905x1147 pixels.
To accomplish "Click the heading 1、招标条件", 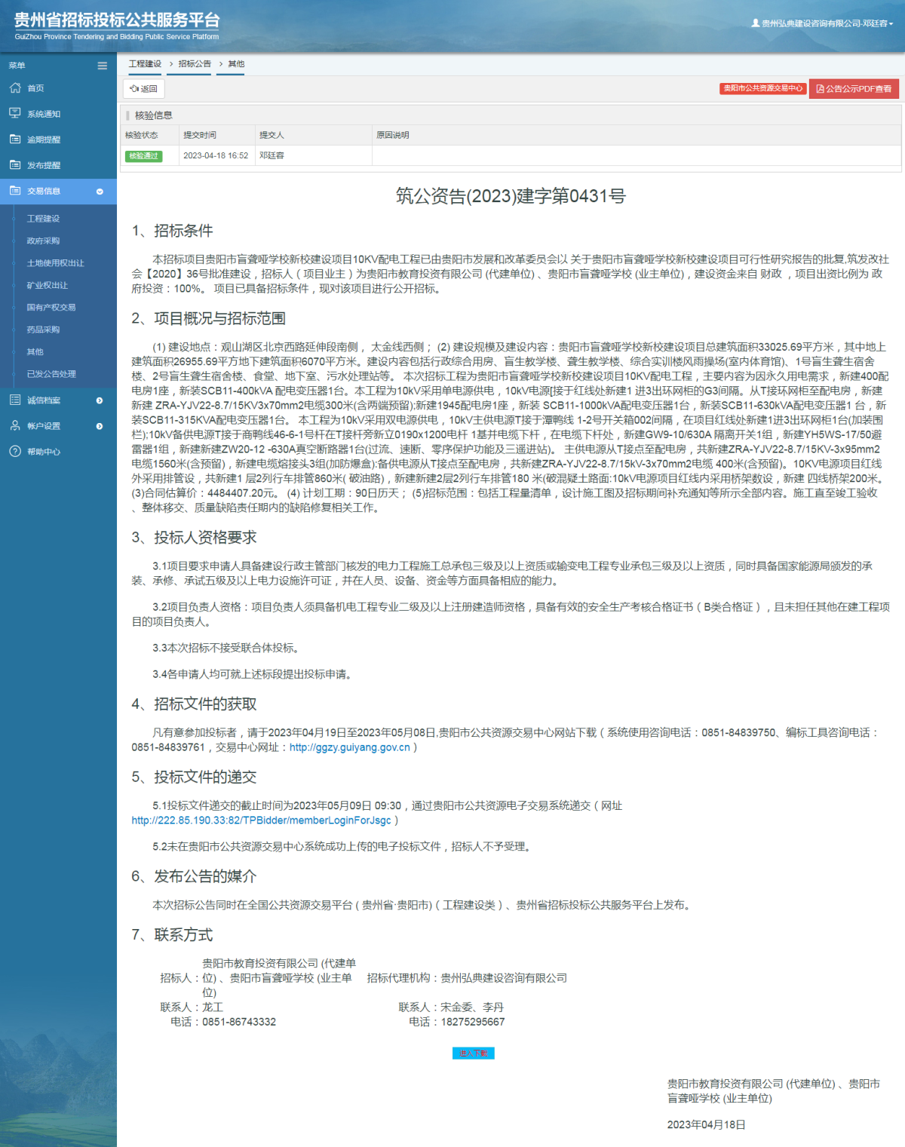I will [172, 231].
